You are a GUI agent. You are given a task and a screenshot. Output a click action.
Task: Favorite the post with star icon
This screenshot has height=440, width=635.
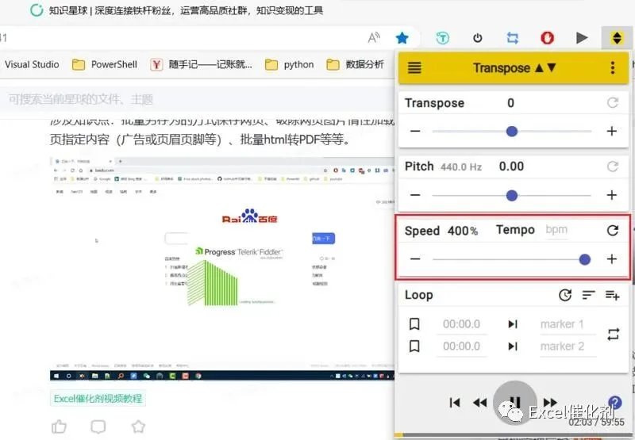pos(138,427)
